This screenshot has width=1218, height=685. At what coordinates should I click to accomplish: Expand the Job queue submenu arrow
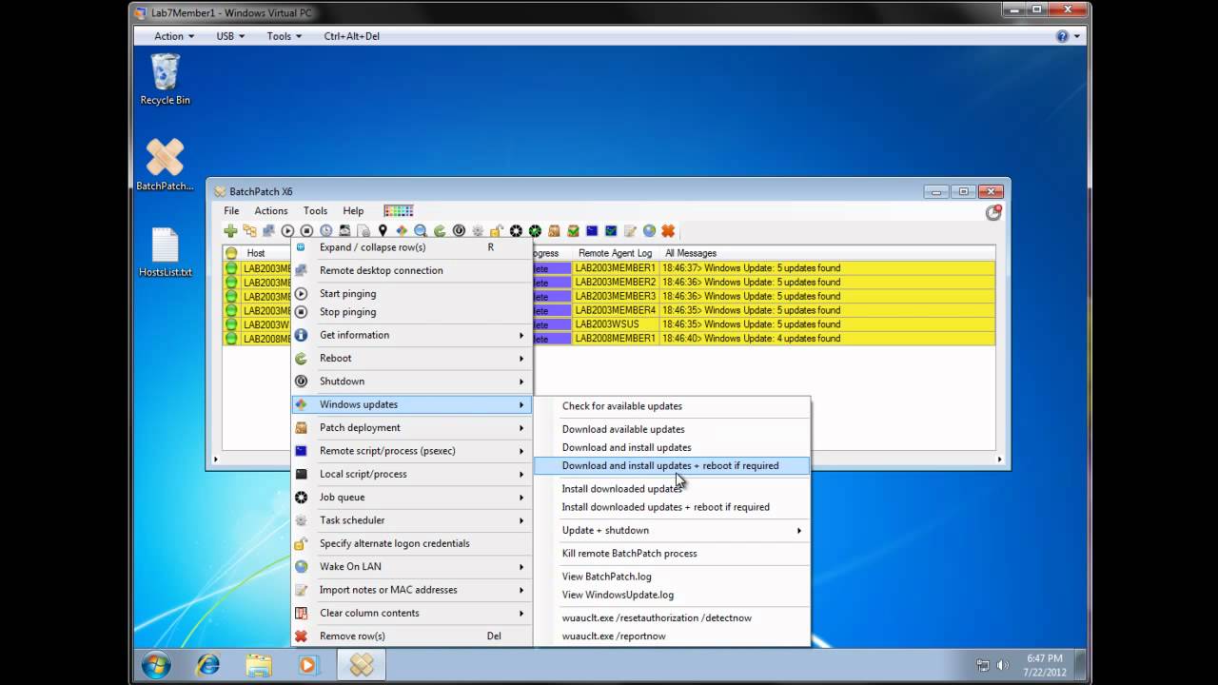pyautogui.click(x=521, y=498)
